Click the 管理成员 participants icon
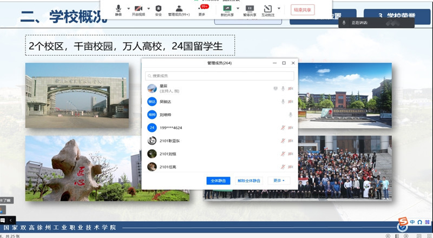 pos(179,8)
